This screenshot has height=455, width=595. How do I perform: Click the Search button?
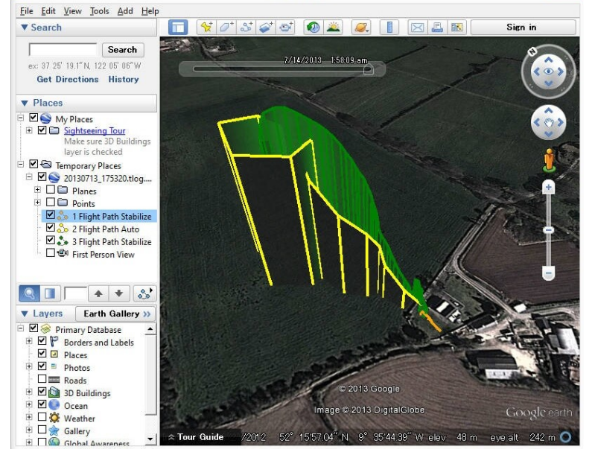pyautogui.click(x=123, y=50)
